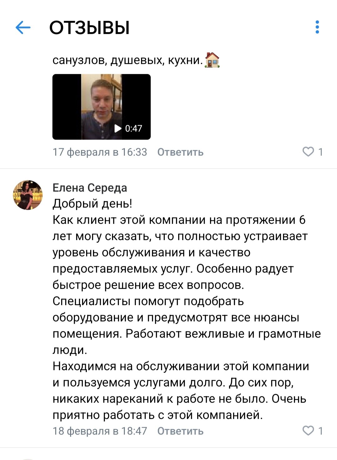This screenshot has height=460, width=337.
Task: Open the three-dot overflow menu
Action: pos(317,27)
